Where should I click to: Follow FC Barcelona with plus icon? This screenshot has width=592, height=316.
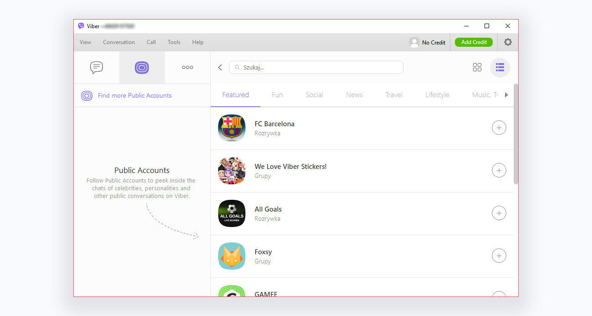(499, 128)
